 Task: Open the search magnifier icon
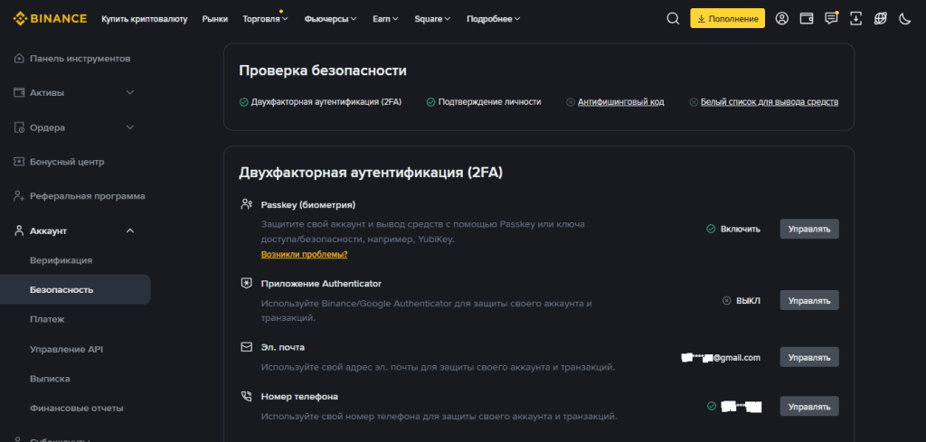pyautogui.click(x=673, y=18)
